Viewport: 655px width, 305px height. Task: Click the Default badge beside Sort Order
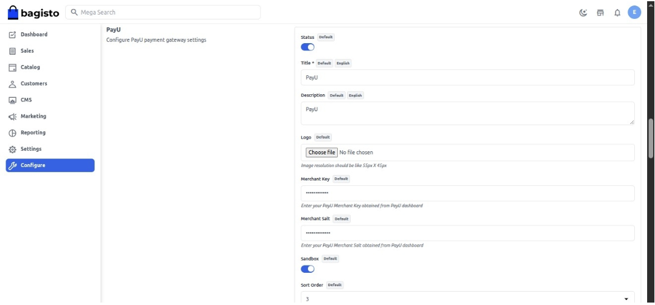pos(335,285)
